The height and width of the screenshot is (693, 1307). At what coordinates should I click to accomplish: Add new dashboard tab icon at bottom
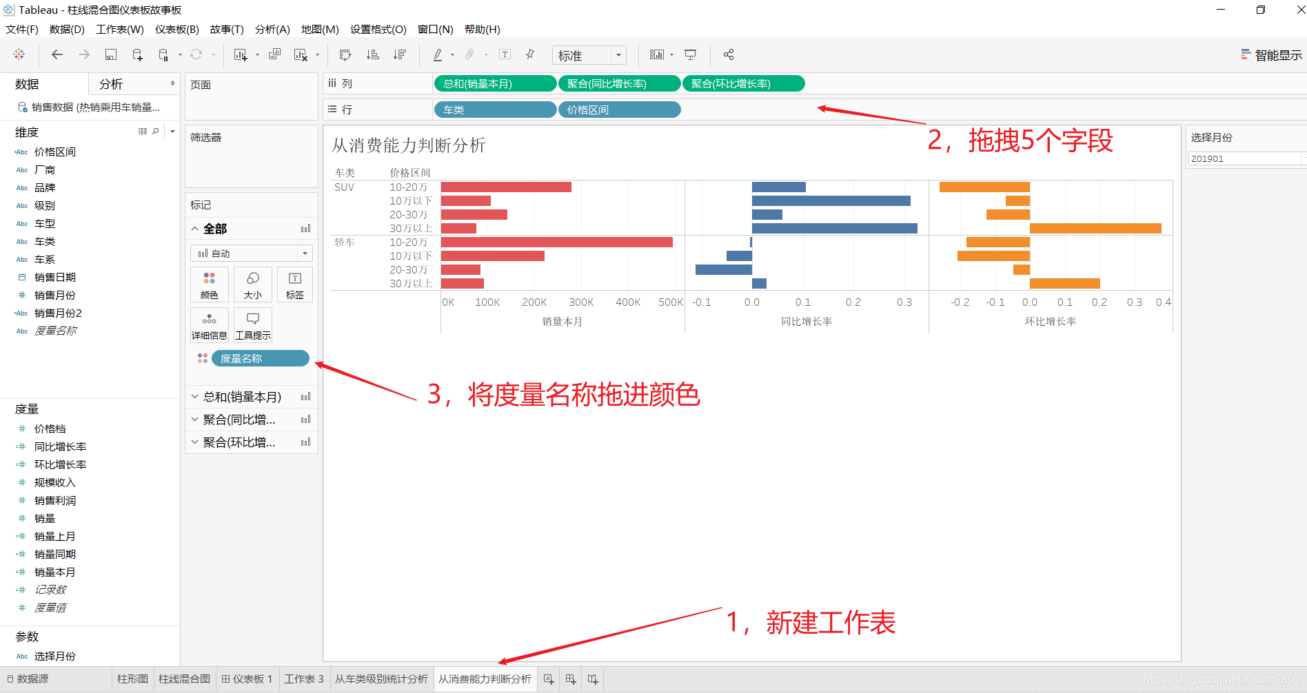(571, 679)
